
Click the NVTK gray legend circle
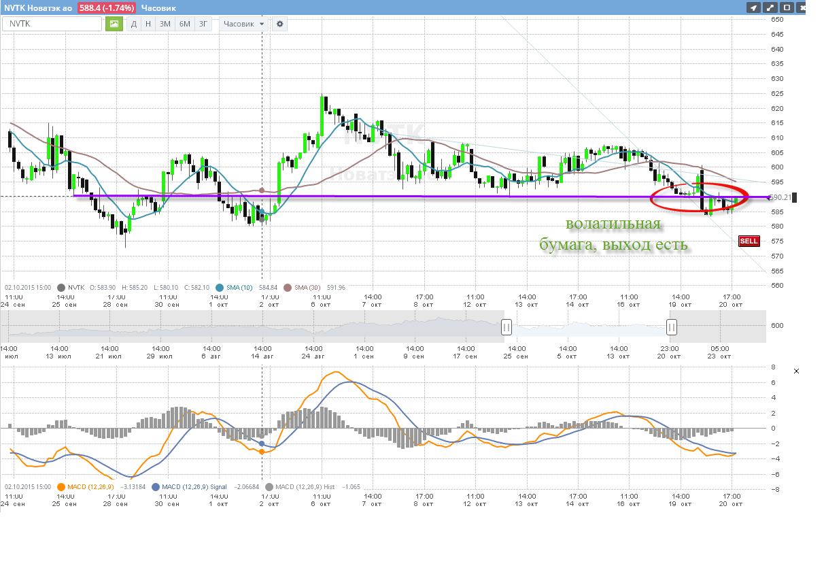pyautogui.click(x=62, y=288)
